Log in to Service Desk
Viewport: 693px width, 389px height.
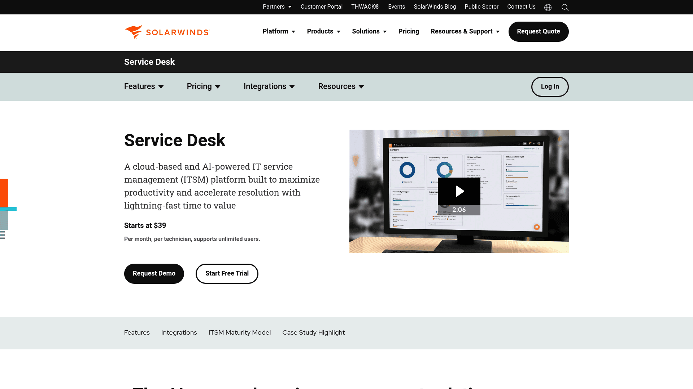point(550,86)
